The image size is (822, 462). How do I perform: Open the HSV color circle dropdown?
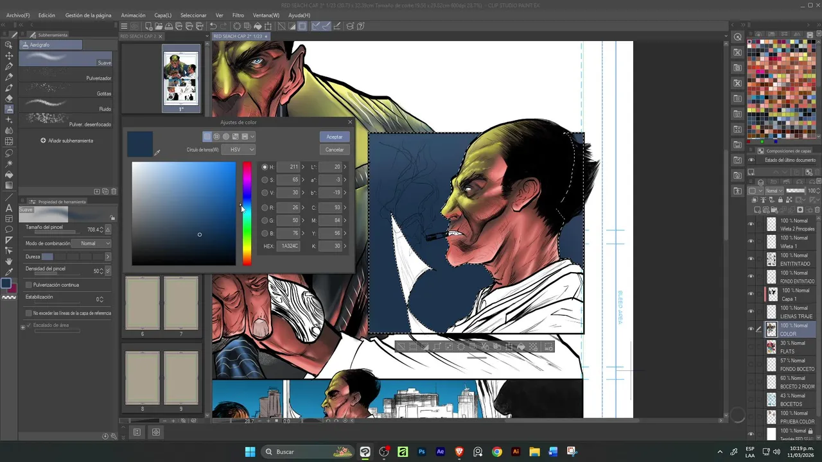239,150
